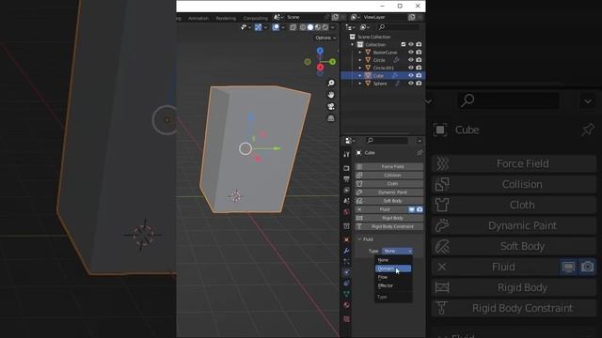The image size is (602, 338).
Task: Click the red X axis on navigation gizmo
Action: 320,68
